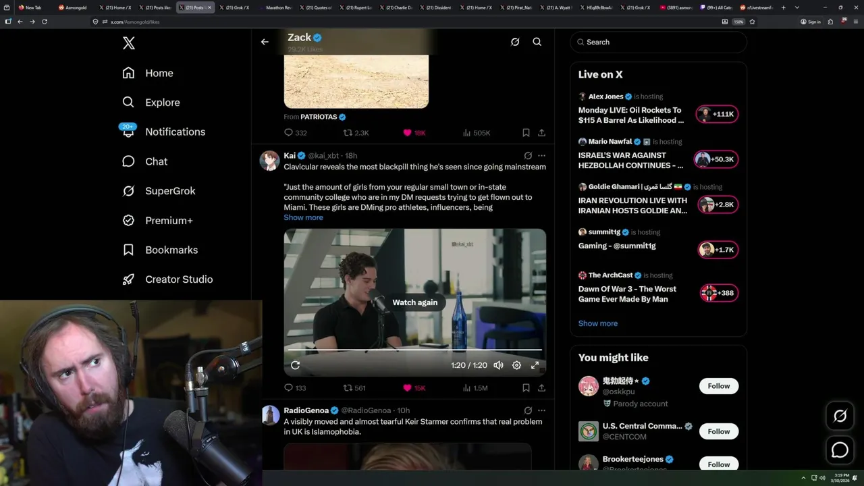Click Sign in on browser toolbar

point(811,22)
